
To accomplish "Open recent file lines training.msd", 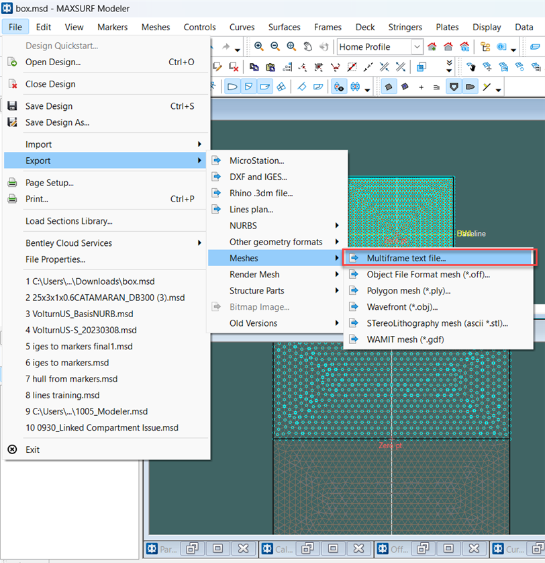I will 64,395.
